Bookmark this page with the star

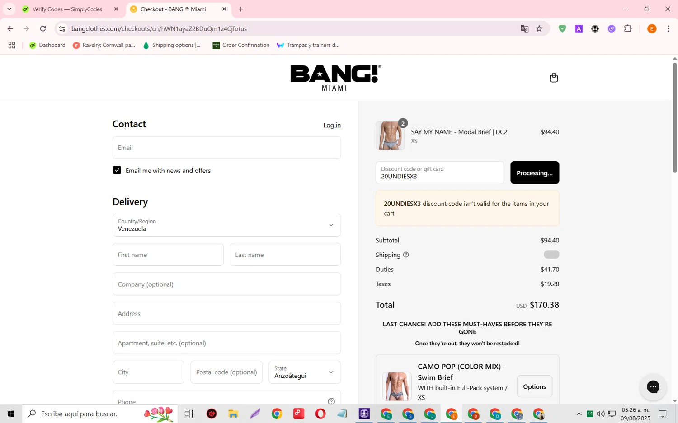(x=539, y=29)
